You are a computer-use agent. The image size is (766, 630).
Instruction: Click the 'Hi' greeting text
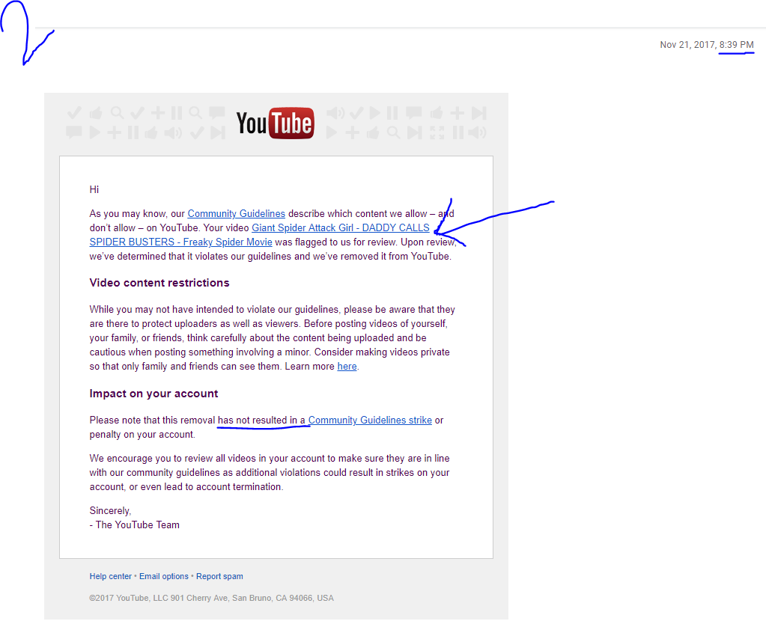point(94,190)
